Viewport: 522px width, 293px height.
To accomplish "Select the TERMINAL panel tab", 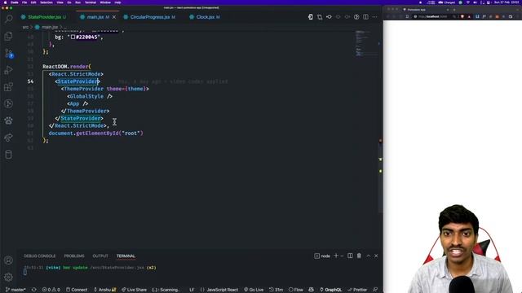I will click(126, 256).
